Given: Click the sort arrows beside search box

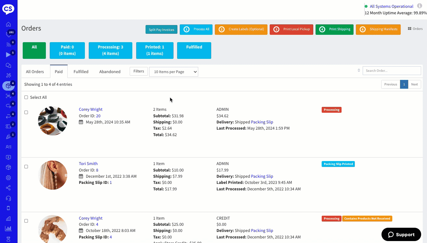Looking at the screenshot, I should click(359, 70).
